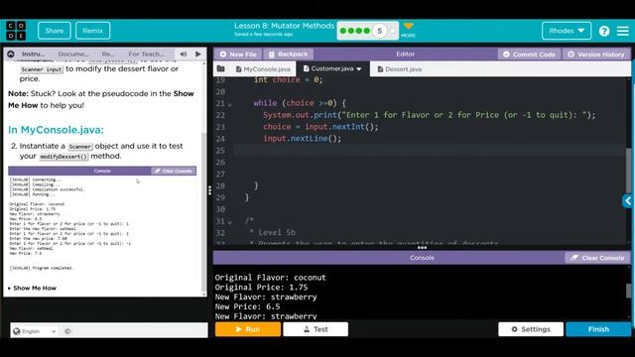The height and width of the screenshot is (357, 635).
Task: Click line number 22 in gutter
Action: [220, 115]
